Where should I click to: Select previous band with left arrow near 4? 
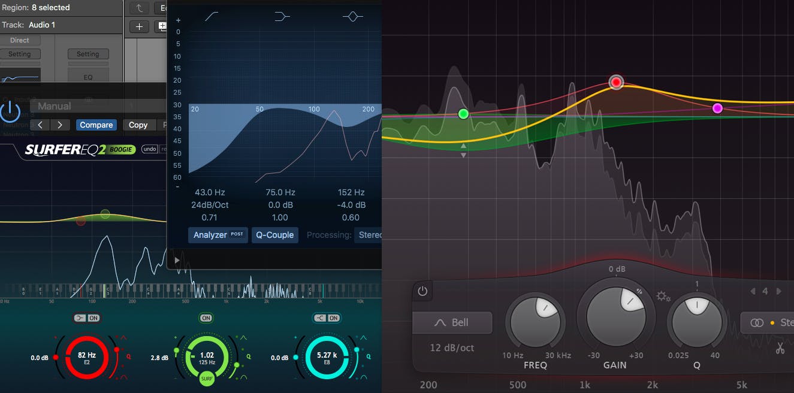click(x=753, y=291)
